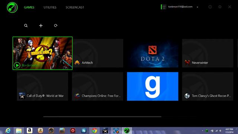238x134 pixels.
Task: Add a new game with plus icon
Action: [x=41, y=26]
